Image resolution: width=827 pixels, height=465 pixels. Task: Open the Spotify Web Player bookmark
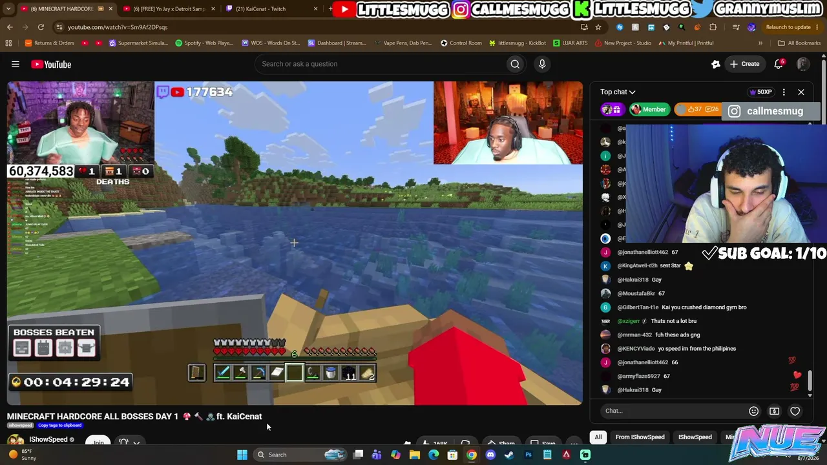(x=204, y=43)
